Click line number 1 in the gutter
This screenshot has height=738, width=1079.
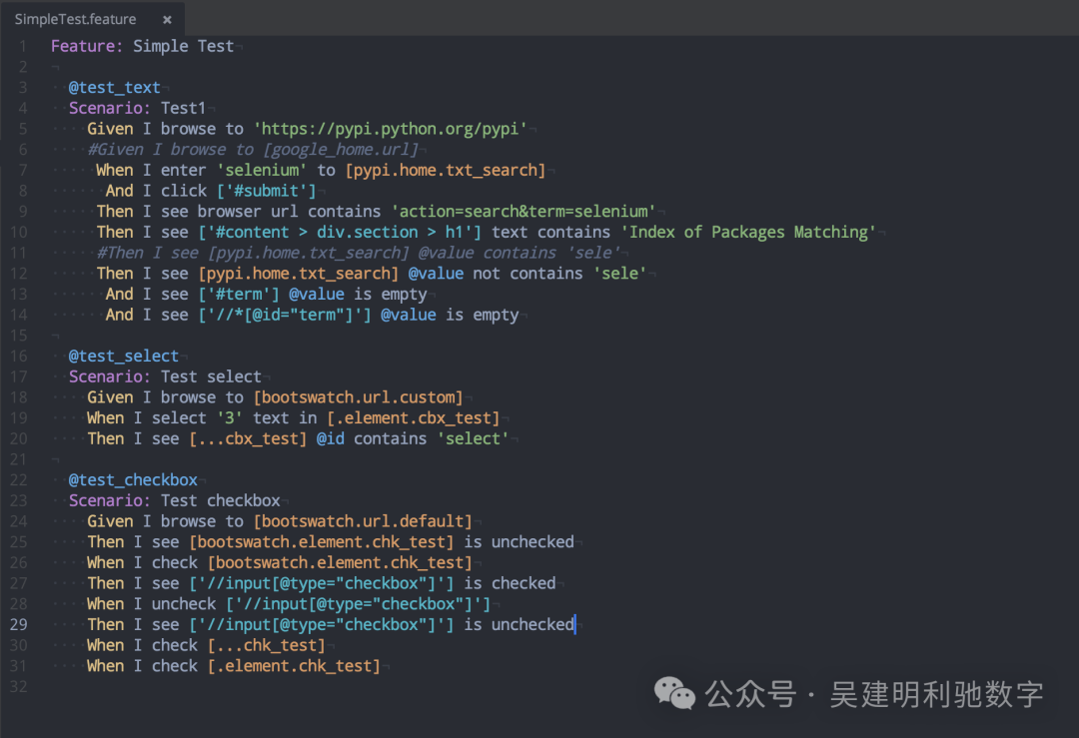[x=23, y=46]
